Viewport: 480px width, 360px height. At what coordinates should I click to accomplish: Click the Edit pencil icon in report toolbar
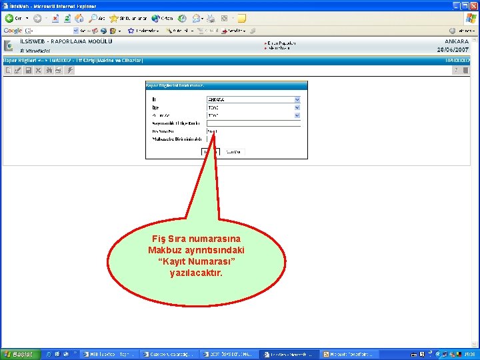18,71
